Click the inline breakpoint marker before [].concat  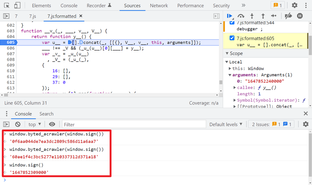[70, 42]
